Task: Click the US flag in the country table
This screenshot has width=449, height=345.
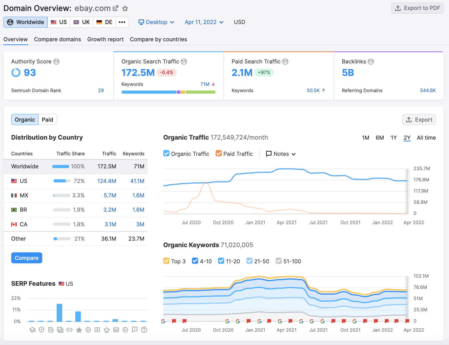Action: (x=14, y=181)
